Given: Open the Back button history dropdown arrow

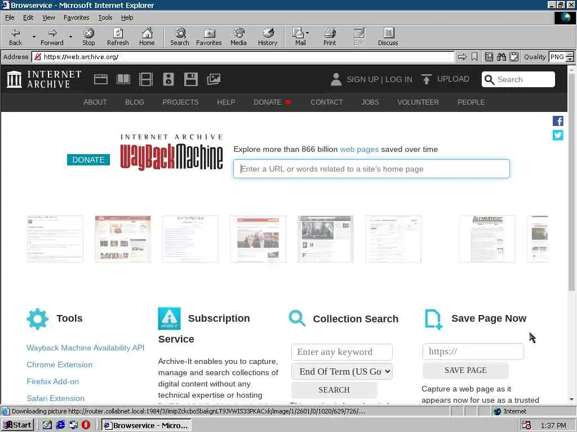Looking at the screenshot, I should (x=34, y=37).
